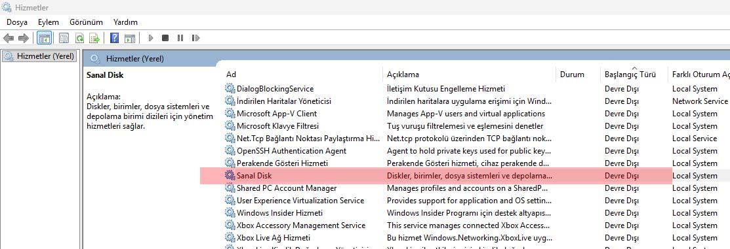Open the Görünüm menu
The width and height of the screenshot is (730, 249).
86,22
